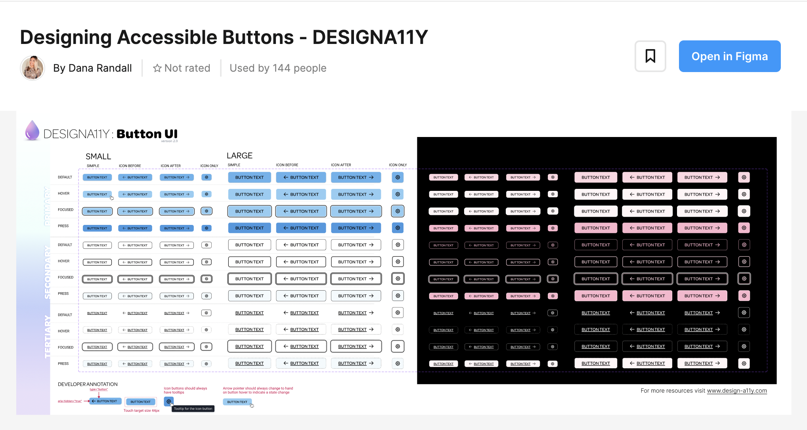Select the icon buttons should have tooltips note

point(185,390)
